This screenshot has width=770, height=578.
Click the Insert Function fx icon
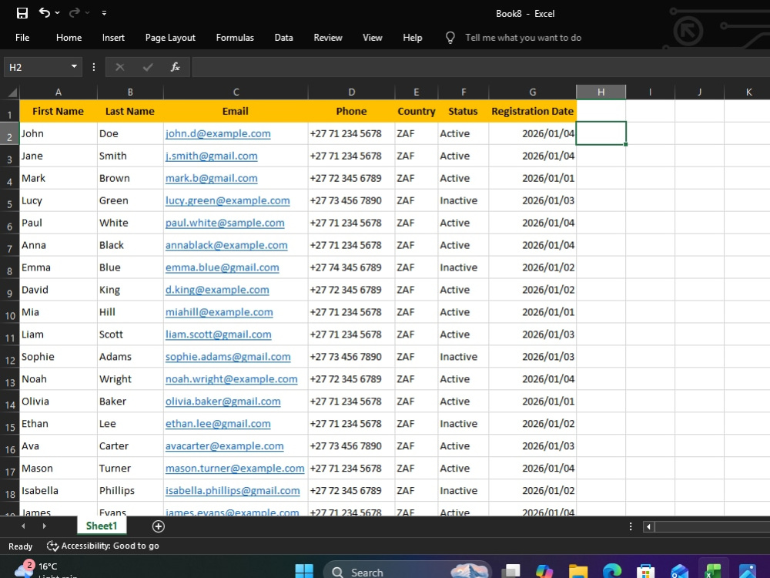coord(176,67)
